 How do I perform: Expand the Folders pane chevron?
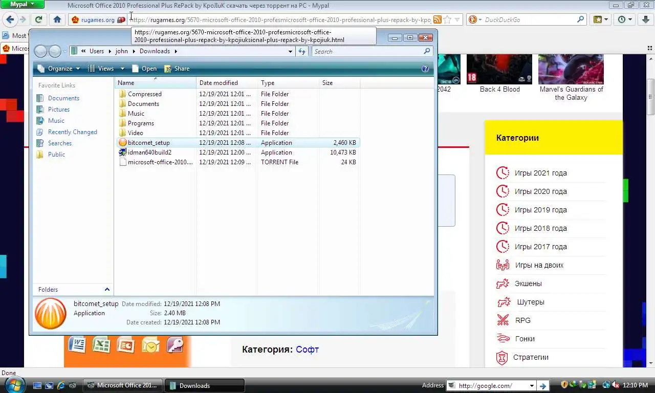(x=107, y=290)
